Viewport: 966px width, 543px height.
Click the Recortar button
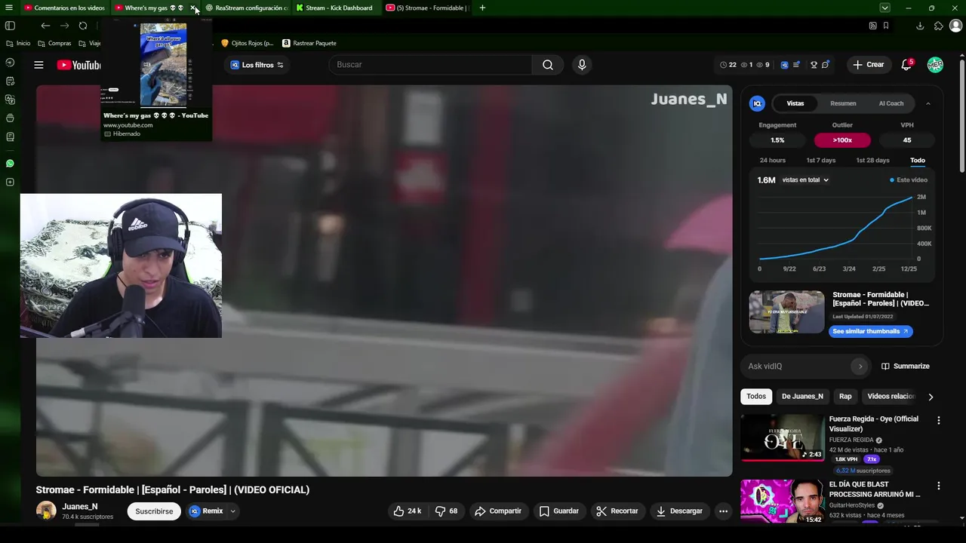coord(617,511)
